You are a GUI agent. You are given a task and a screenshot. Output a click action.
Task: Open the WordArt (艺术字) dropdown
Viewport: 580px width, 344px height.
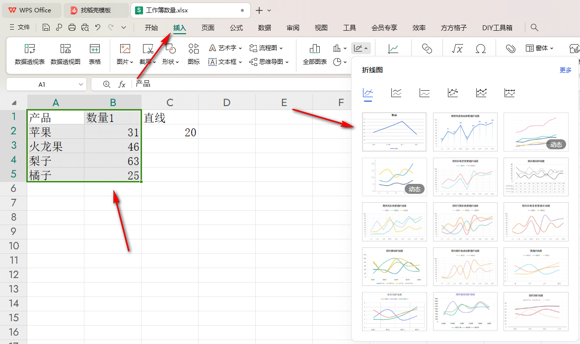coord(225,48)
